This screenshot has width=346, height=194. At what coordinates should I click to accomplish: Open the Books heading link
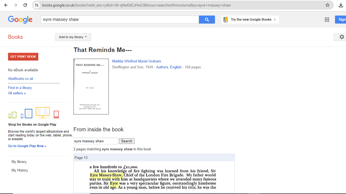(x=16, y=37)
